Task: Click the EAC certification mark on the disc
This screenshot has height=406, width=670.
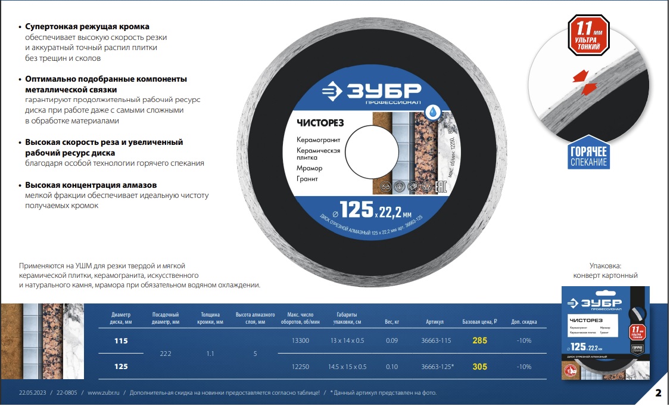Action: click(x=441, y=187)
